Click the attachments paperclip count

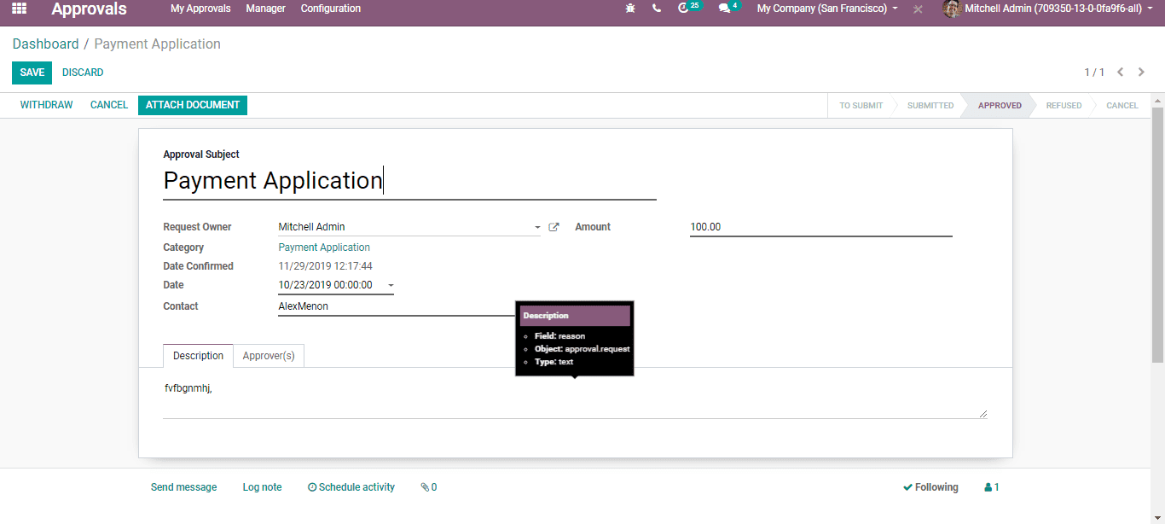[429, 487]
